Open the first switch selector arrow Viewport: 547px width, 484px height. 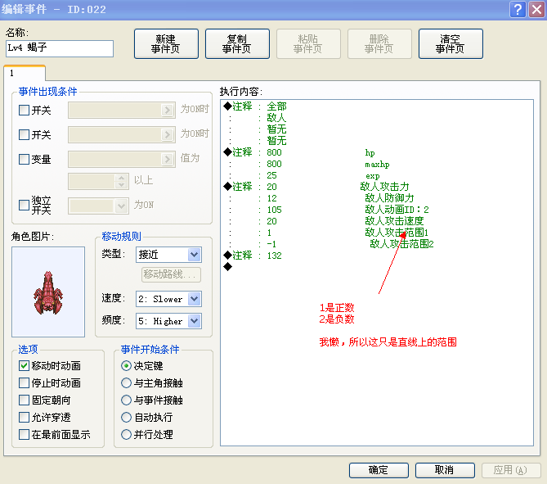(x=168, y=111)
